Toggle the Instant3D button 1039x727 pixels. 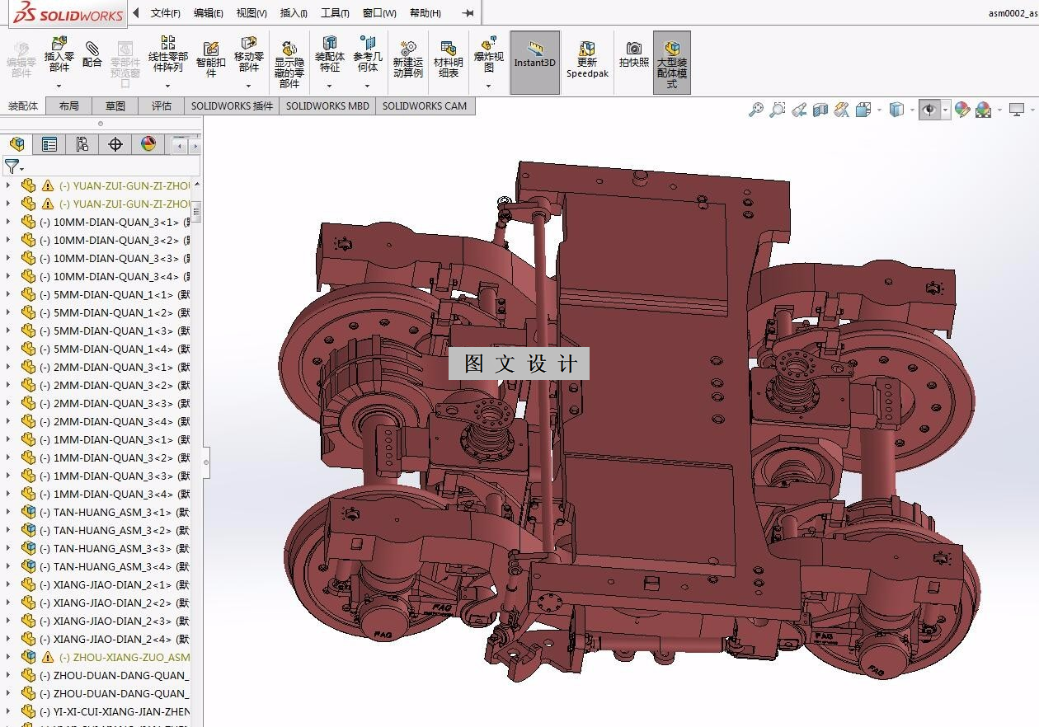click(x=535, y=62)
